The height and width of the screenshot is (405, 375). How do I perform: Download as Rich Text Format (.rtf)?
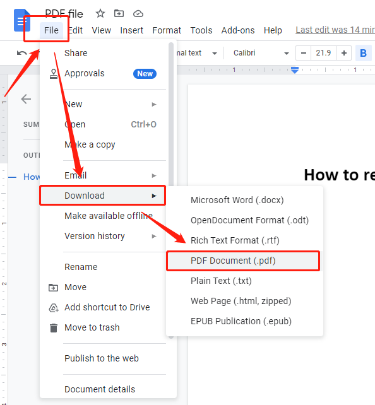(x=244, y=240)
